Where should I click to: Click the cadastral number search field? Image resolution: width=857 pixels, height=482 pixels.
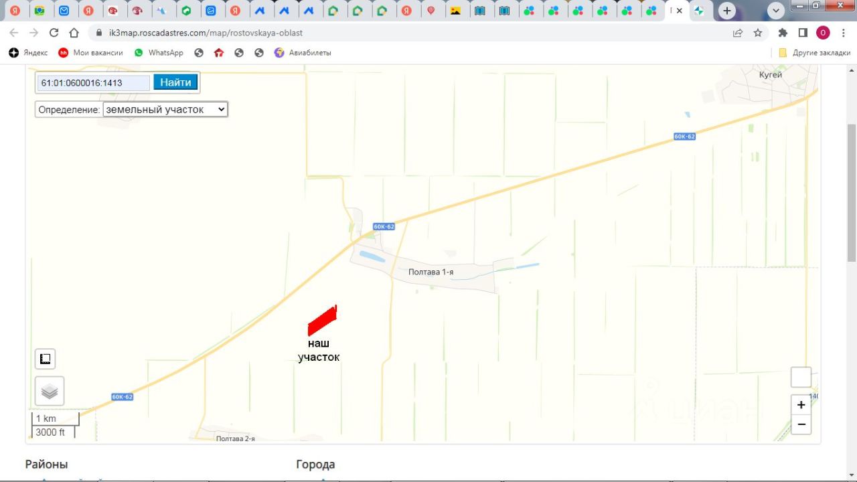94,83
